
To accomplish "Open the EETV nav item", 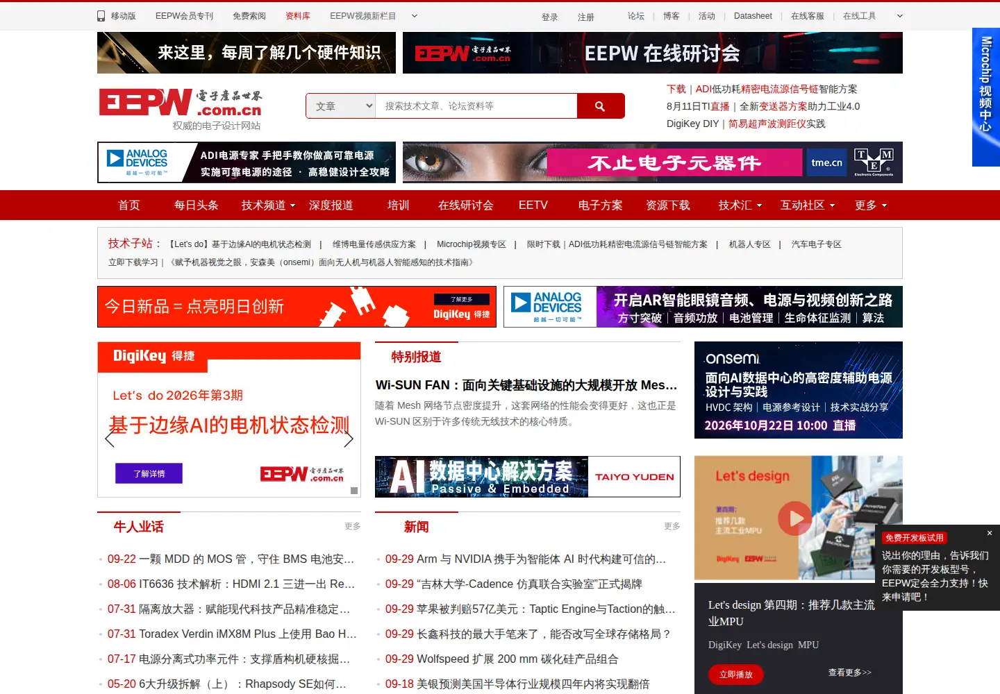I will tap(533, 205).
